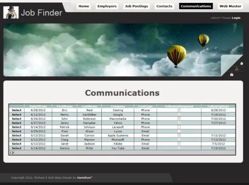Viewport: 249px width, 185px height.
Task: Click the Lavasoft company cell
Action: pos(118,127)
